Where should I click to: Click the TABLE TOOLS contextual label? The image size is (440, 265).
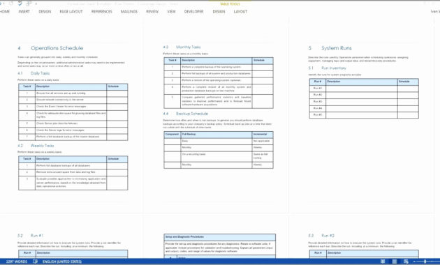(x=230, y=4)
